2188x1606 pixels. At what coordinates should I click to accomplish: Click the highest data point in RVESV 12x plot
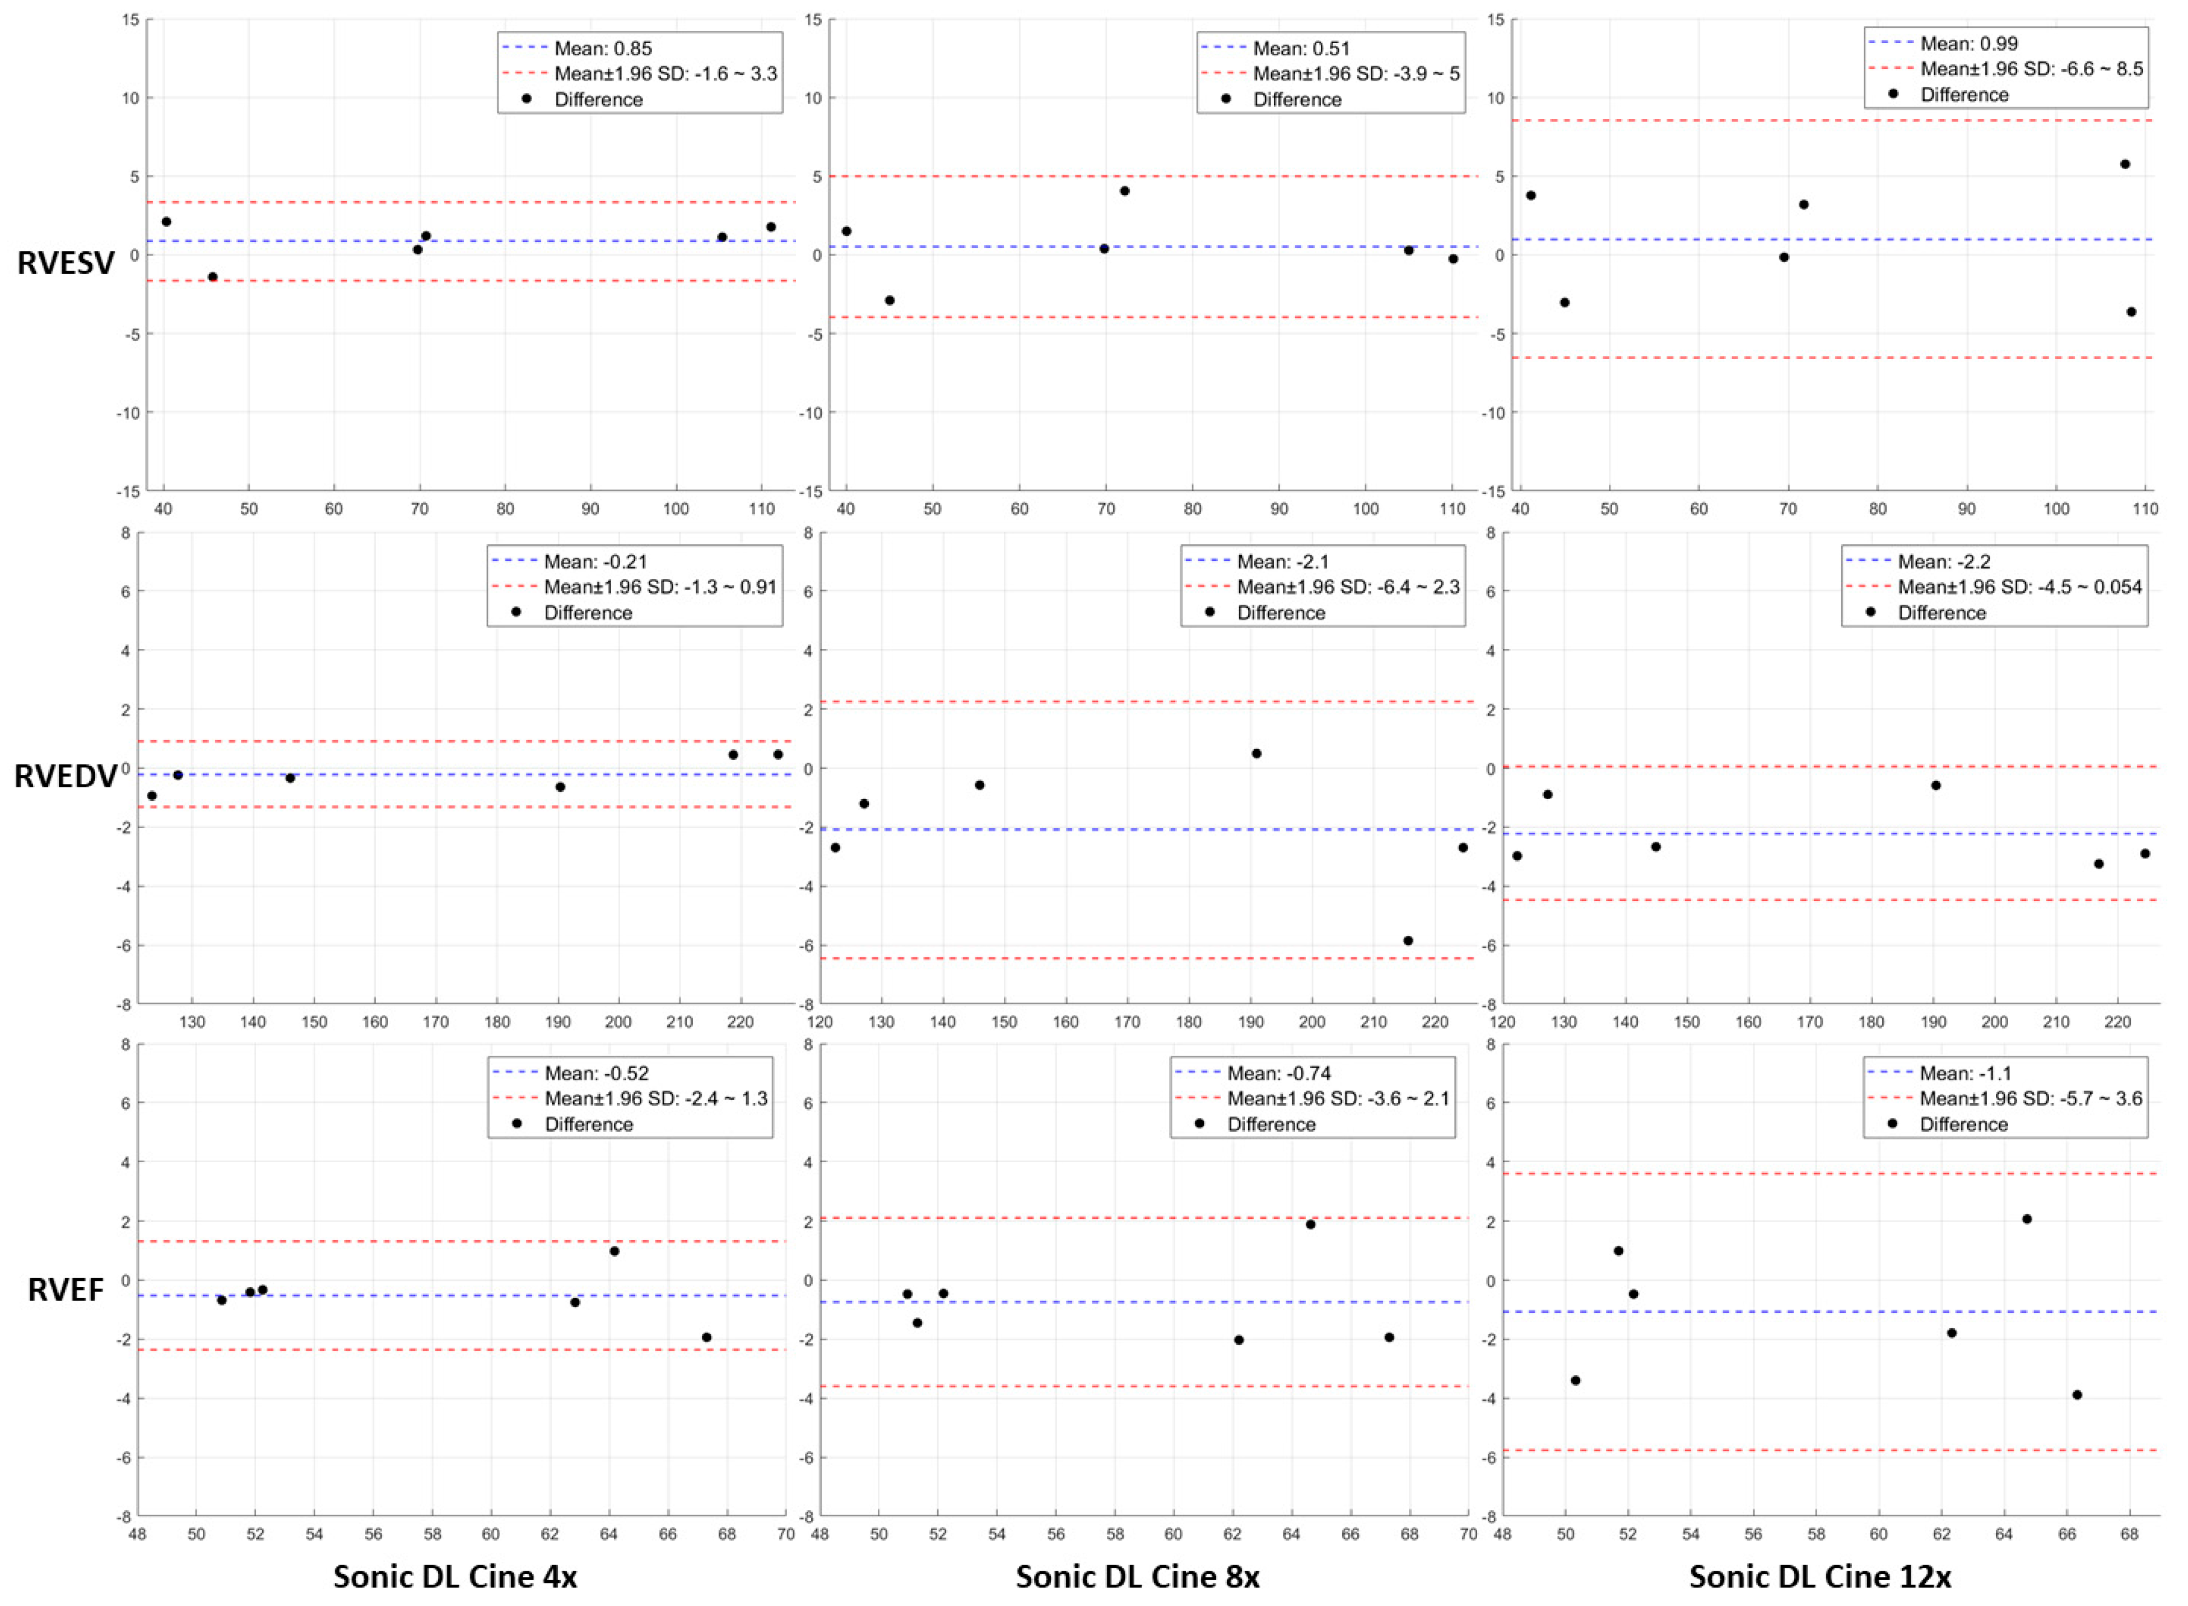[2125, 164]
